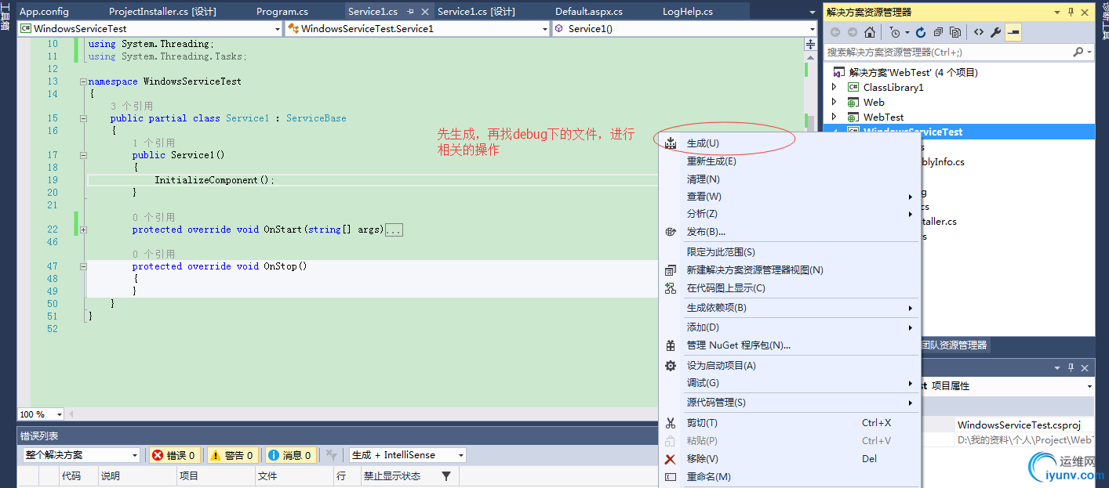
Task: Click the rename icon beside 重命名(M)
Action: tap(671, 477)
